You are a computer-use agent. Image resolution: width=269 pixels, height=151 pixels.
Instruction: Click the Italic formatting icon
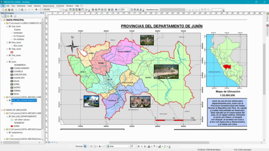pyautogui.click(x=142, y=146)
